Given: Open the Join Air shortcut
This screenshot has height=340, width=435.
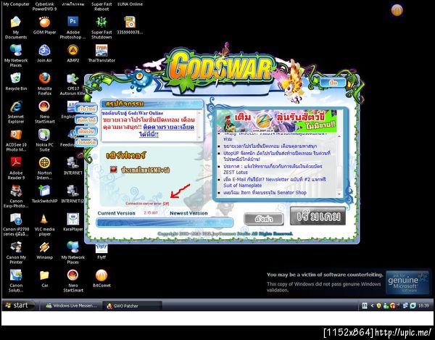Looking at the screenshot, I should tap(44, 54).
